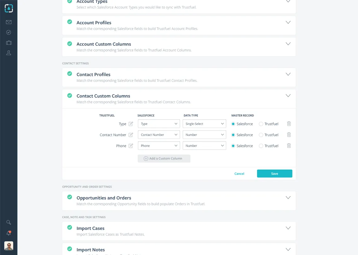Viewport: 358px width, 255px height.
Task: Open the briefcase accounts sidebar icon
Action: point(9,43)
